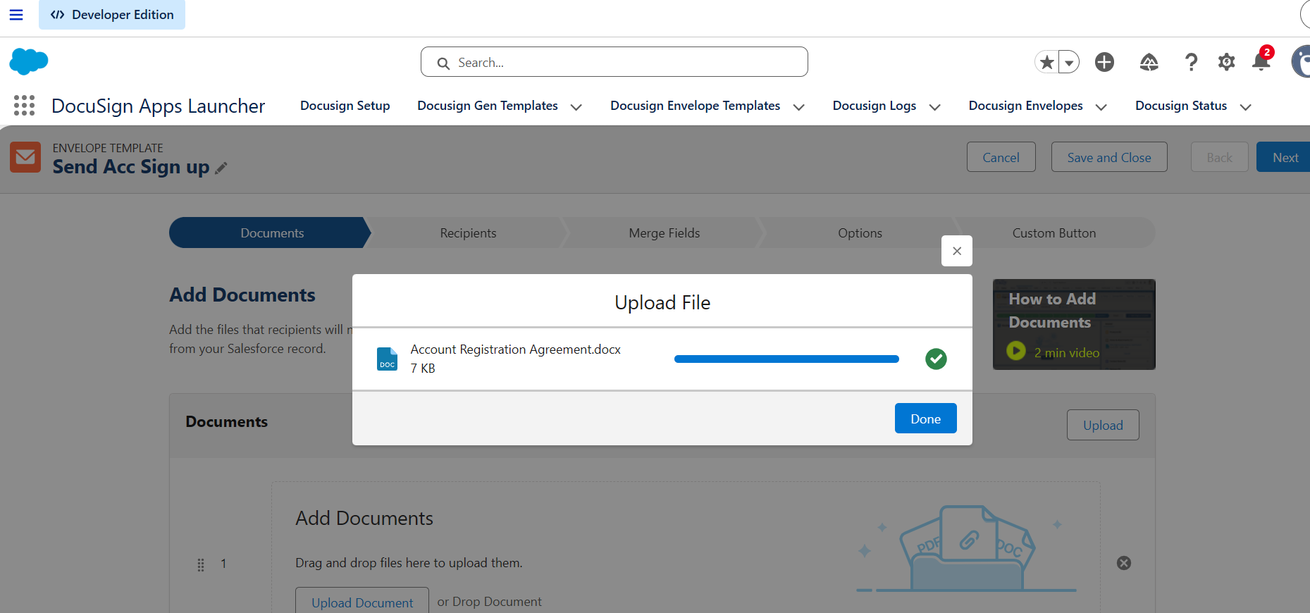Screen dimensions: 1310x613
Task: Open the help question mark icon
Action: click(x=1191, y=62)
